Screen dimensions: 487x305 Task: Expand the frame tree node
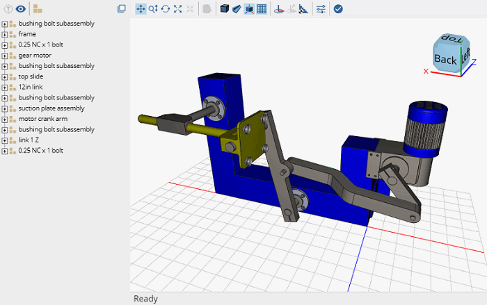coord(5,34)
